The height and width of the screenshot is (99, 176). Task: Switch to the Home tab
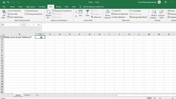click(12, 7)
